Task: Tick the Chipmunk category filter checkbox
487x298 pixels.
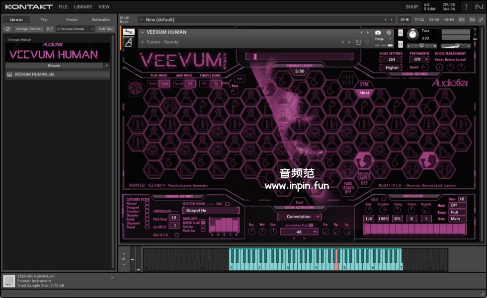Action: (x=147, y=223)
